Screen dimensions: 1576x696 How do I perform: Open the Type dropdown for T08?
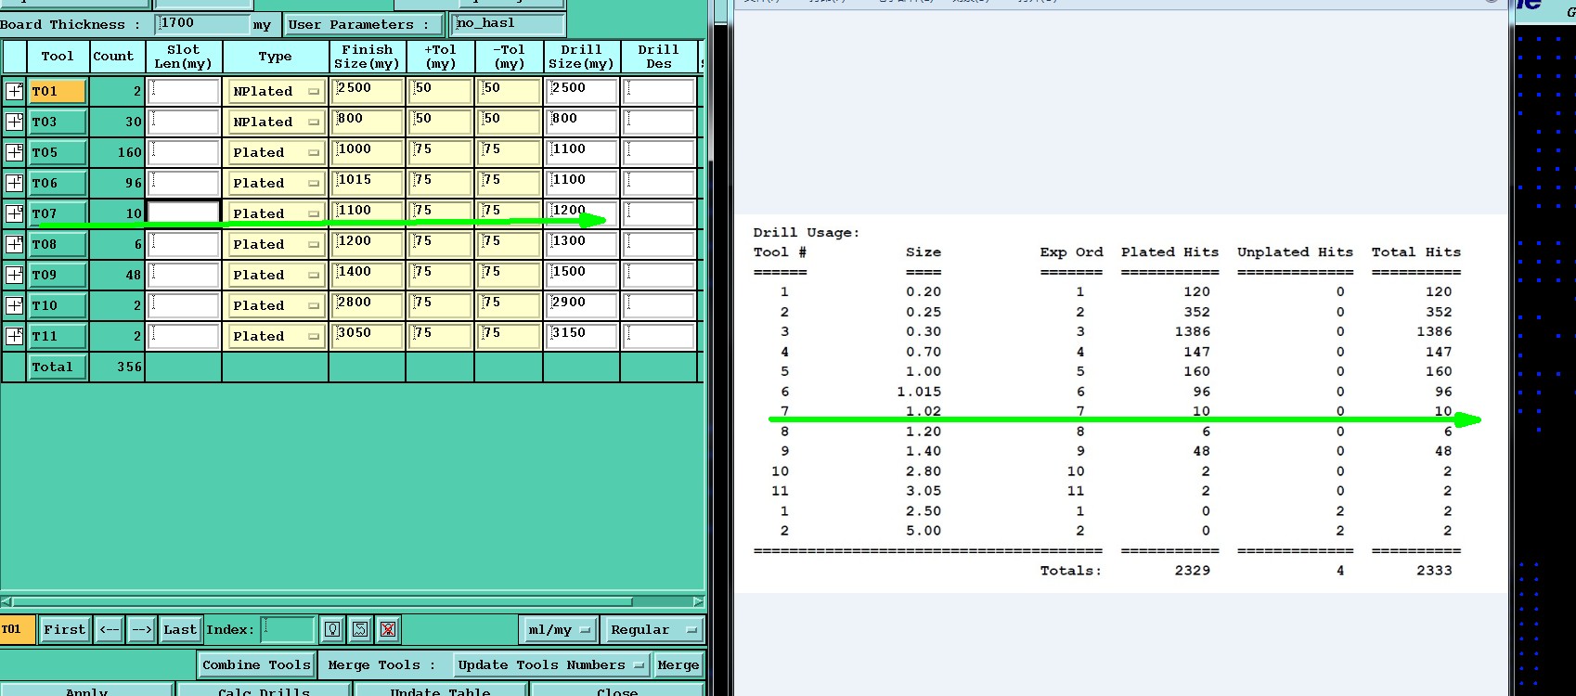pyautogui.click(x=276, y=244)
